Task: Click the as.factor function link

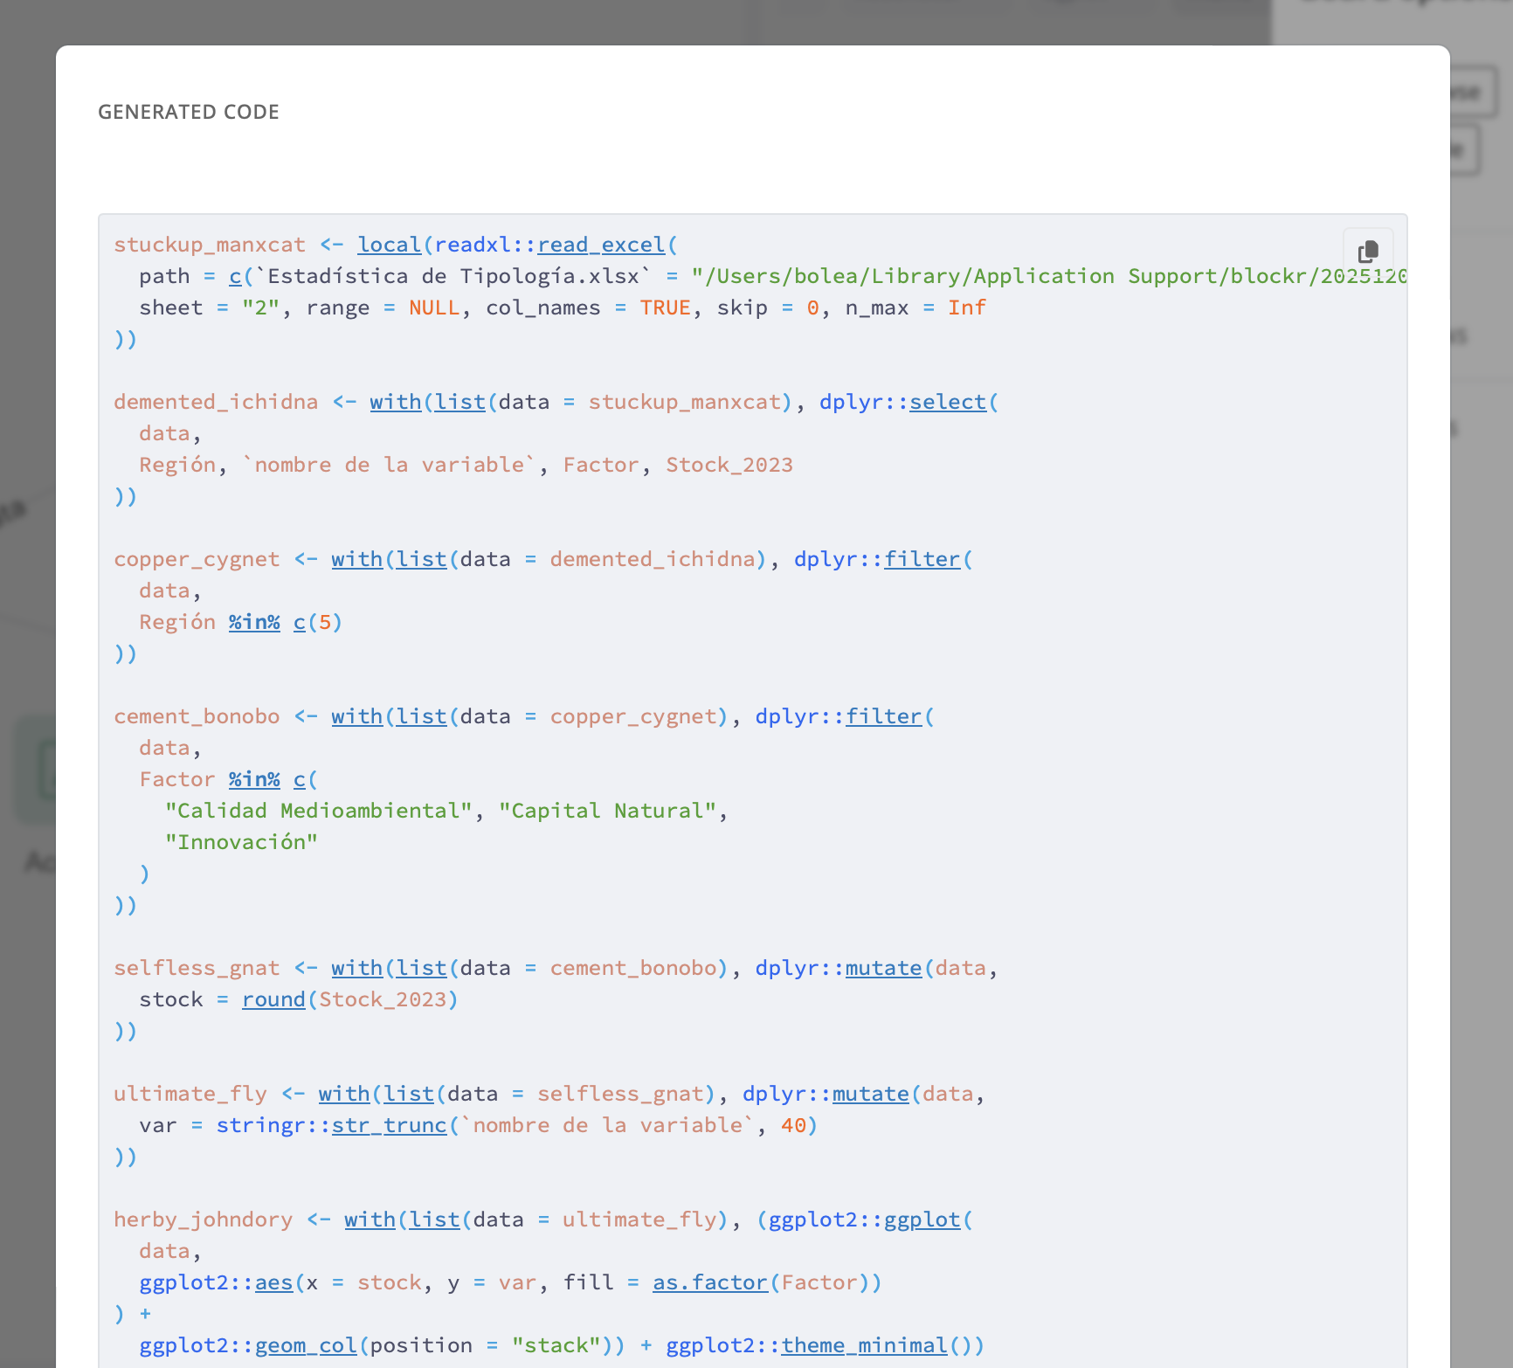Action: pos(709,1282)
